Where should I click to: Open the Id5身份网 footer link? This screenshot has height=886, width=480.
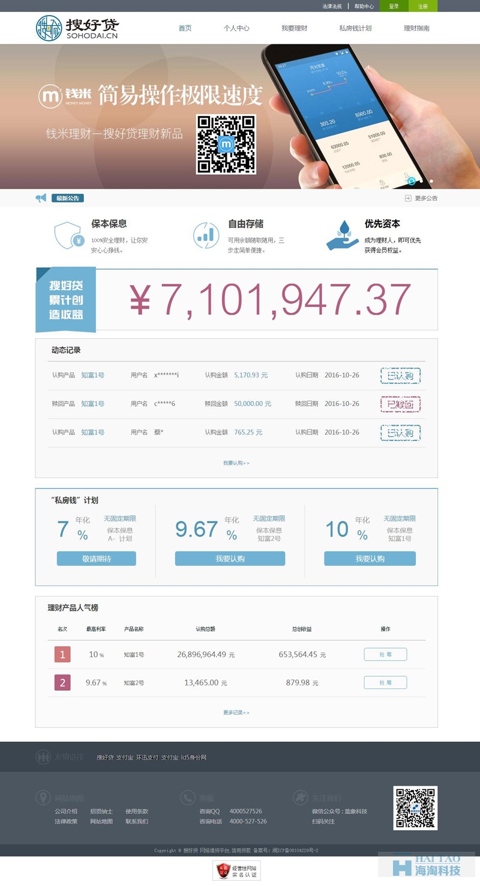point(194,757)
